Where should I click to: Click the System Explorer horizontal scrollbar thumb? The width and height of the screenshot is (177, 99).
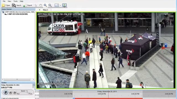17,79
